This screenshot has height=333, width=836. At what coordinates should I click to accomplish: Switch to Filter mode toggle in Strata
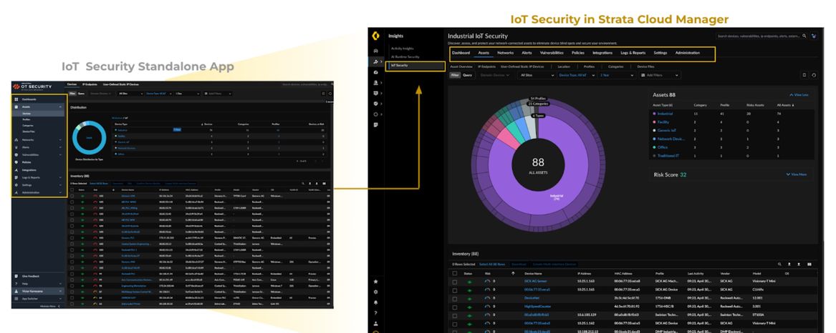click(455, 76)
